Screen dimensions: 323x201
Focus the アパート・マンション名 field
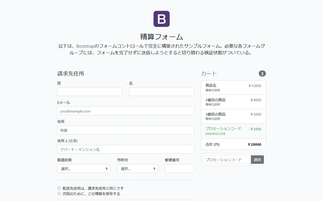coord(125,149)
